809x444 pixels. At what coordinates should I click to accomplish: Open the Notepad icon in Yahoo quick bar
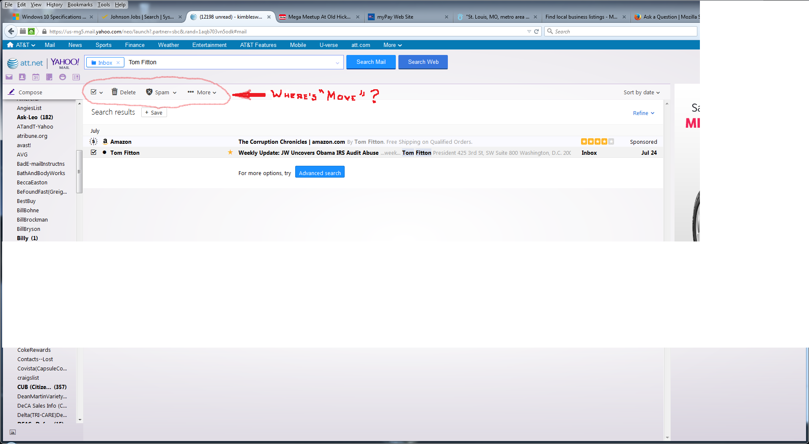point(49,77)
